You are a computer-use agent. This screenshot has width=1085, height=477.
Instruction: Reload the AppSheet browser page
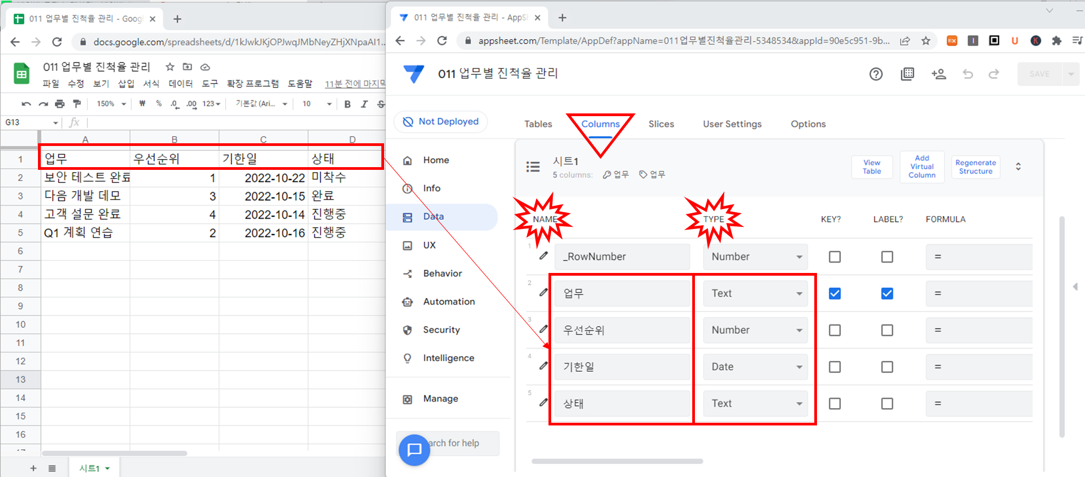(x=442, y=41)
